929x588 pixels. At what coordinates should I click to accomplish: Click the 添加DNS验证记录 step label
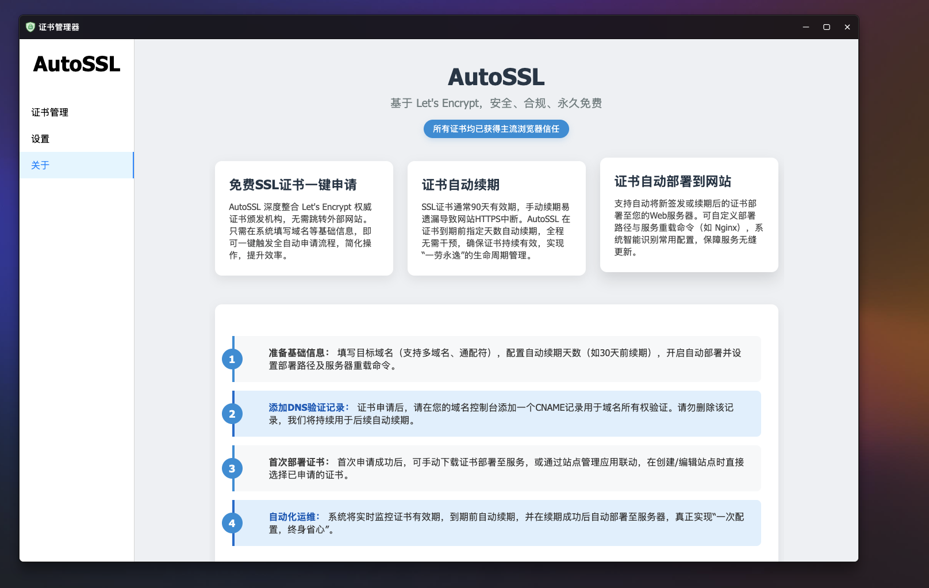[309, 407]
